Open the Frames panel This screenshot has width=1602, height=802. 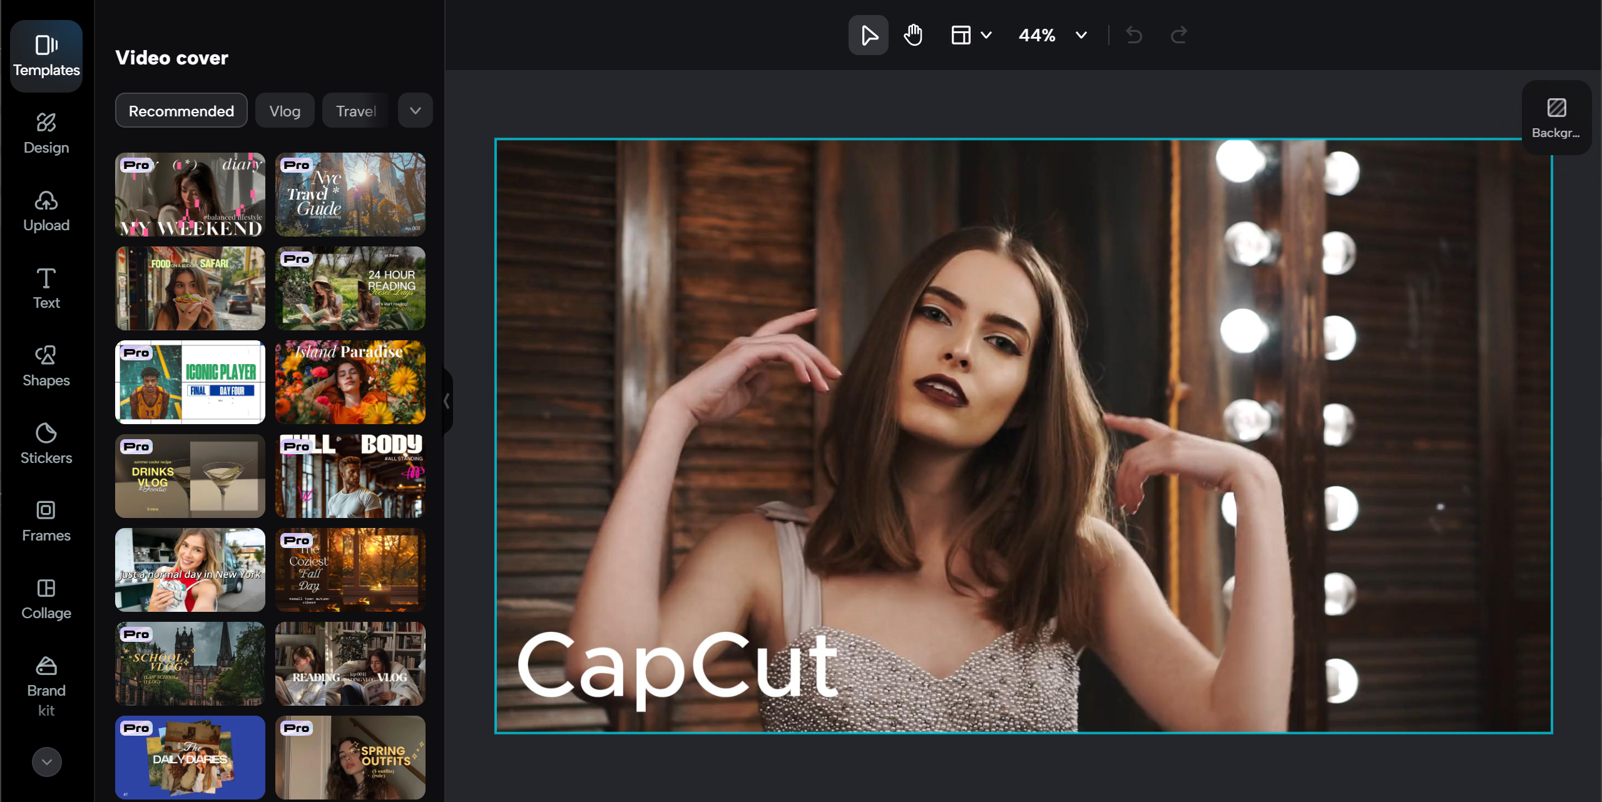tap(46, 521)
